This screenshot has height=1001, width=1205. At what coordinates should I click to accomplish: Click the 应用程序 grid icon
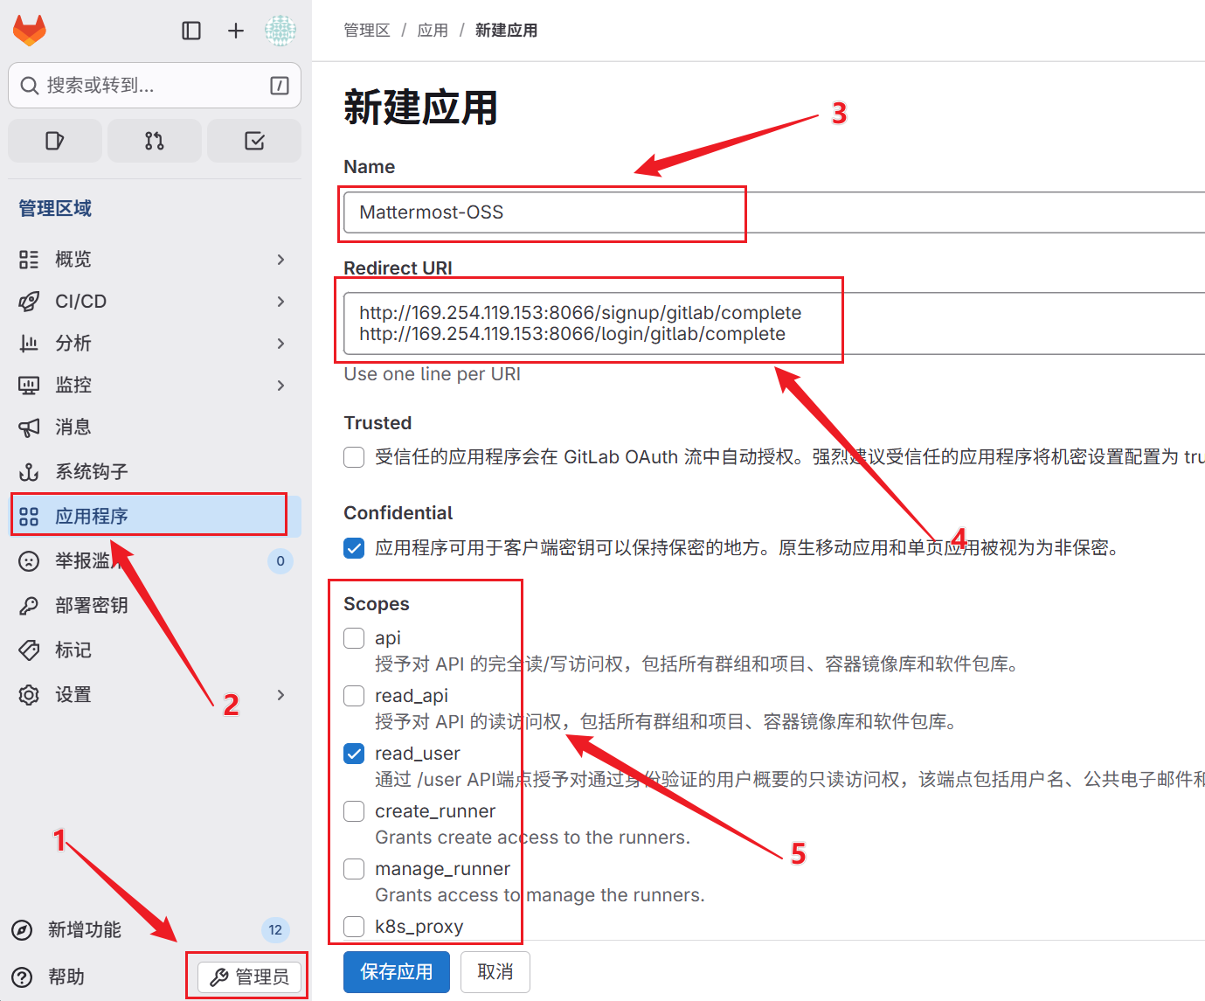pos(29,517)
